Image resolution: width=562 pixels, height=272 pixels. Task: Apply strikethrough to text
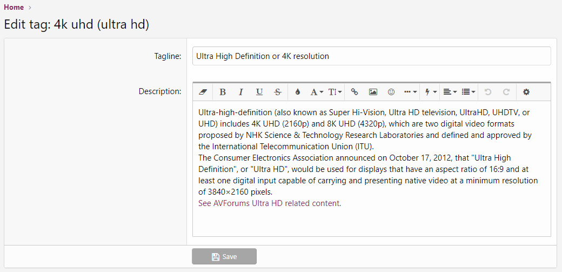pos(278,92)
